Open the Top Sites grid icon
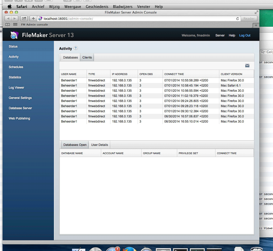The image size is (273, 251). coord(15,25)
